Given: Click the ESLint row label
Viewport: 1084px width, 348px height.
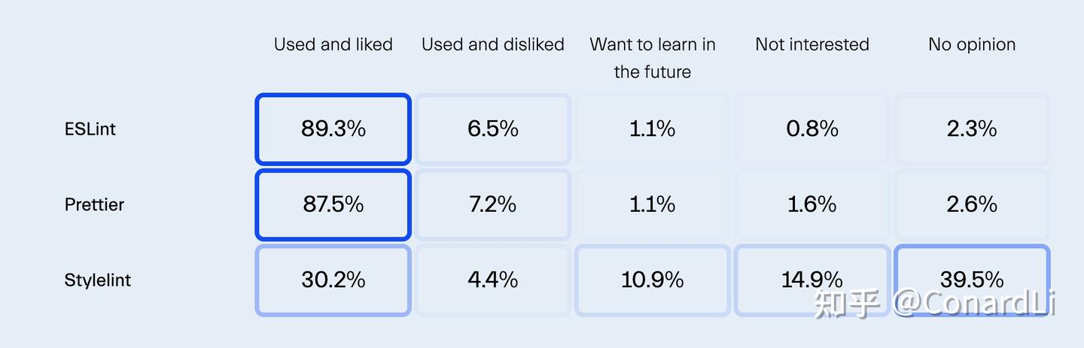Looking at the screenshot, I should pos(90,129).
